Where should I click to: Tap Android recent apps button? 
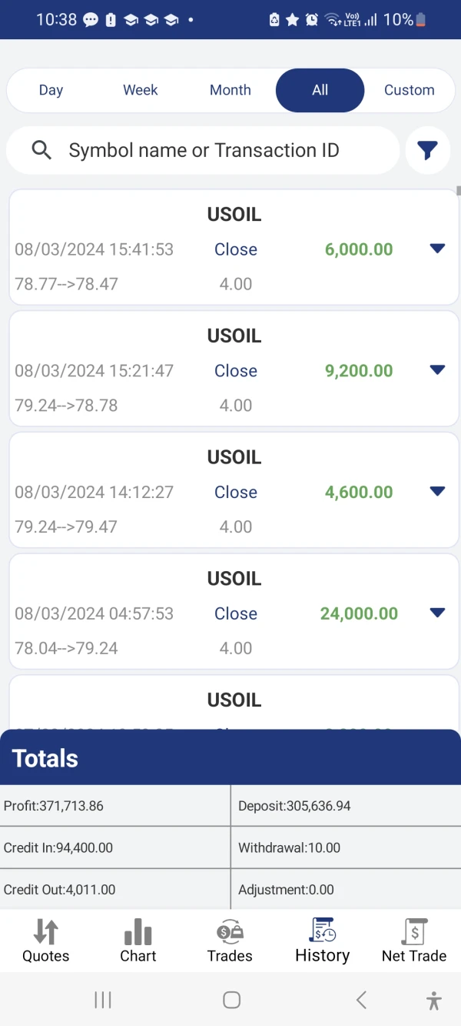pyautogui.click(x=103, y=1000)
